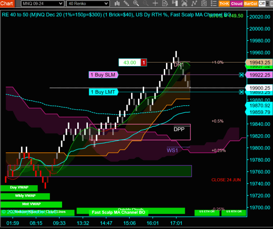This screenshot has width=273, height=229.
Task: Activate the zoom in magnifier
Action: pos(136,3)
